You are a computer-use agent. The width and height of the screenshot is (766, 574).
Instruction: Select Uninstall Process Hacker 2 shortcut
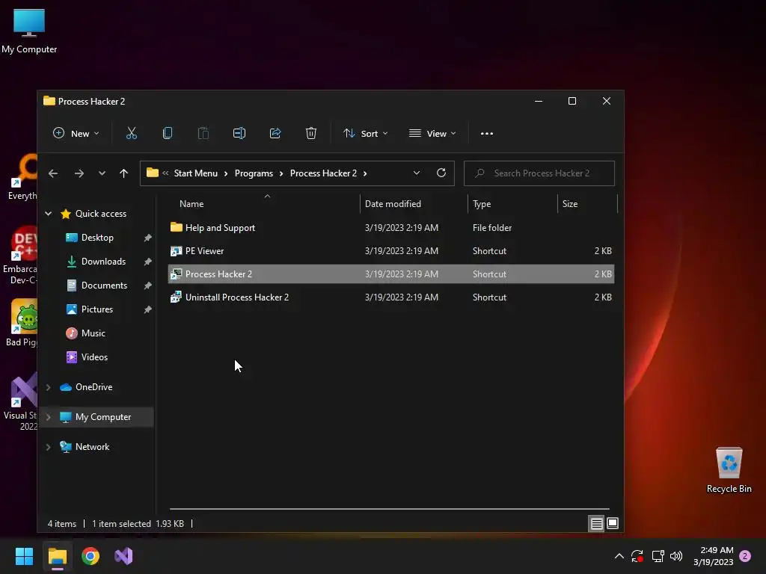(390, 297)
